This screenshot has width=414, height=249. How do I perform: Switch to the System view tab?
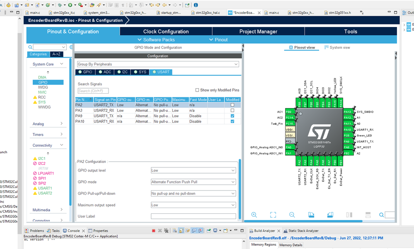(337, 48)
